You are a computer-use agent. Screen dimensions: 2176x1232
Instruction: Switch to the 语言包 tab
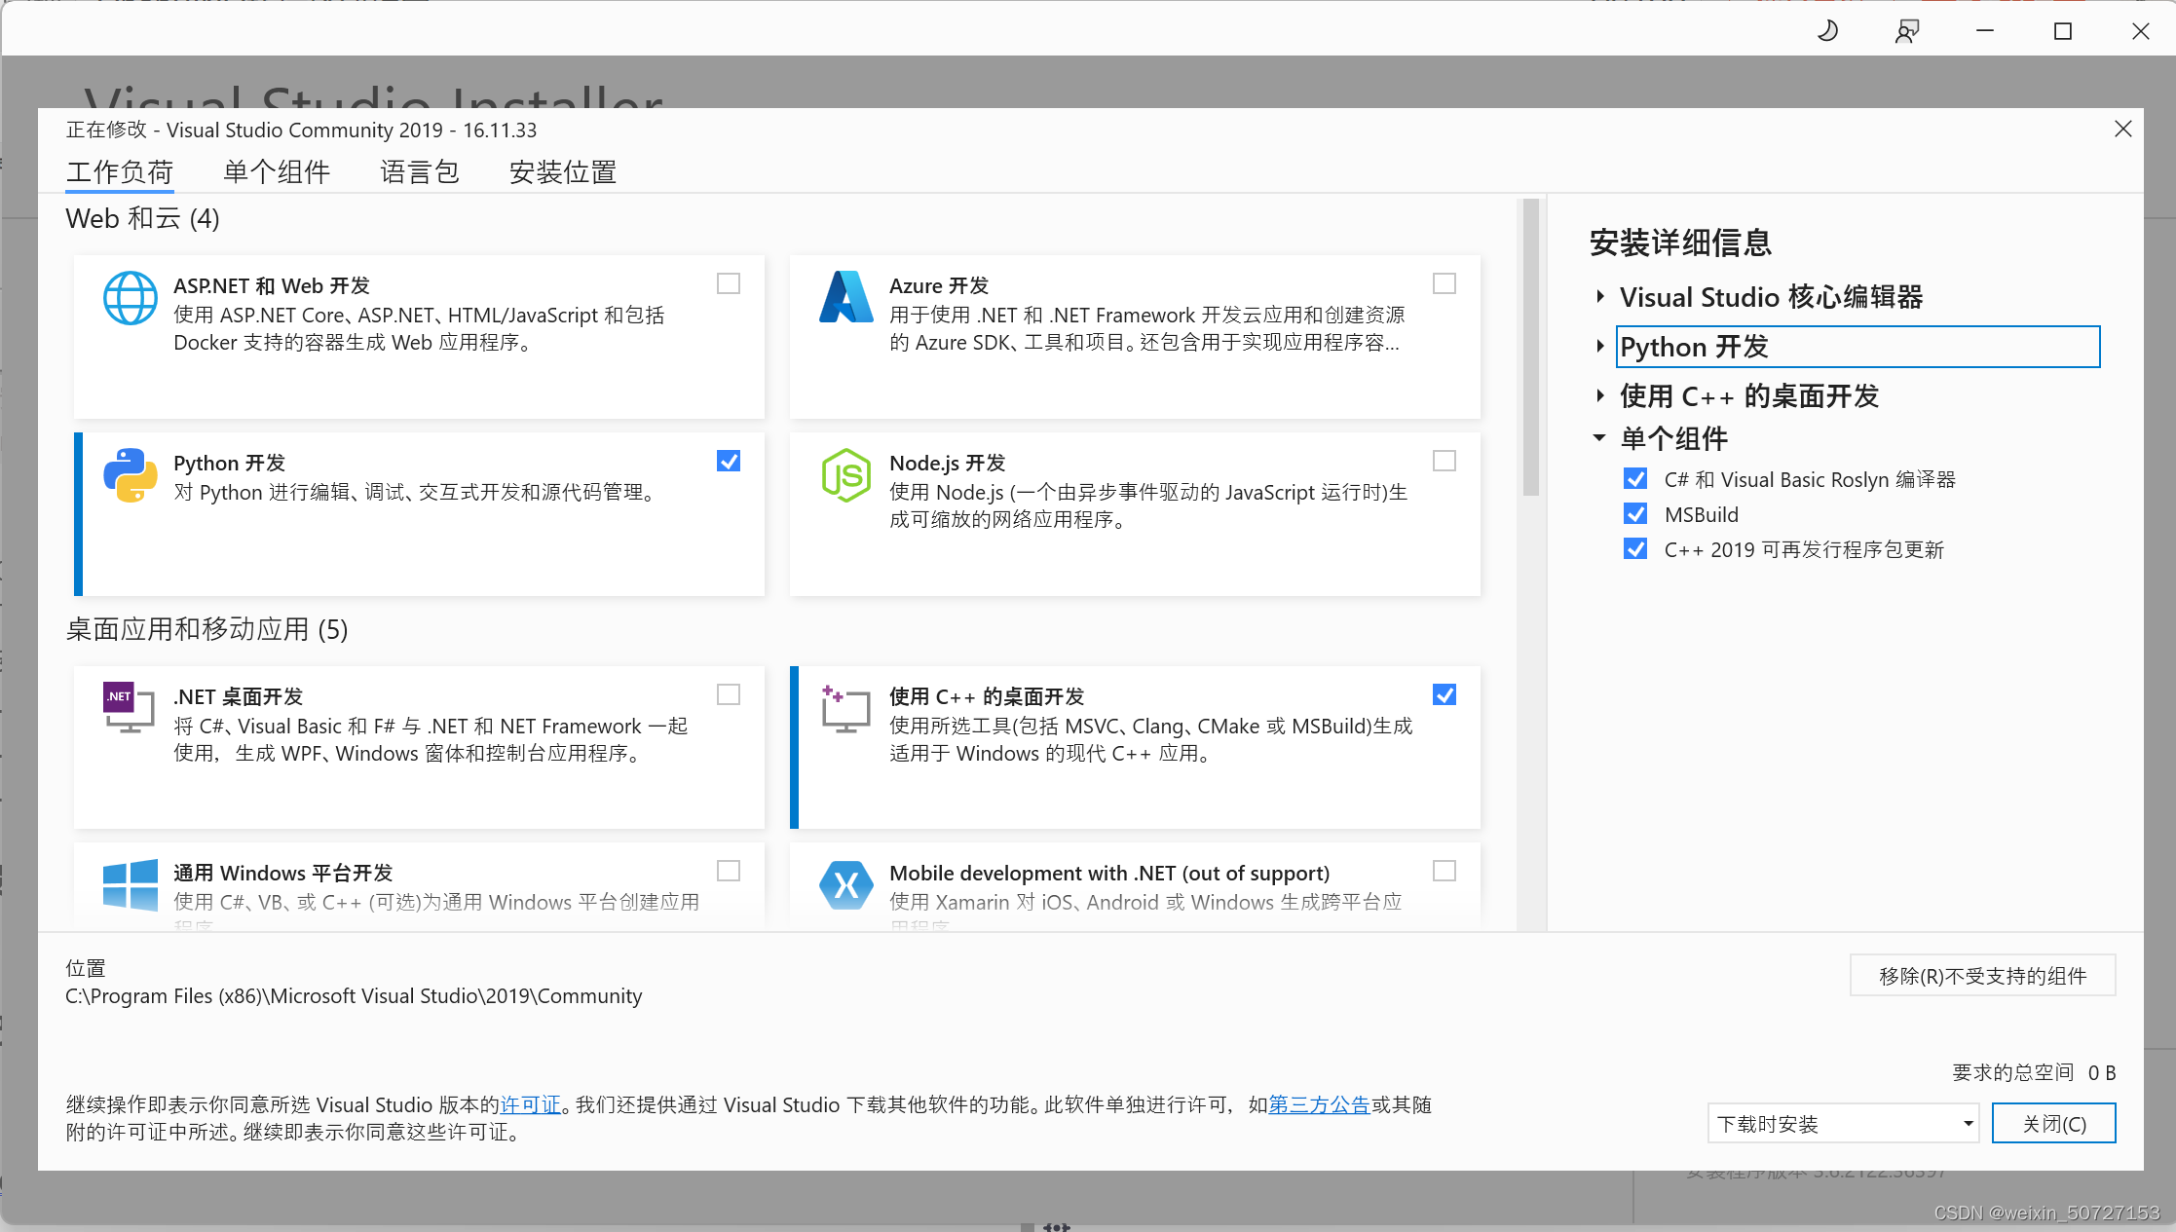420,172
